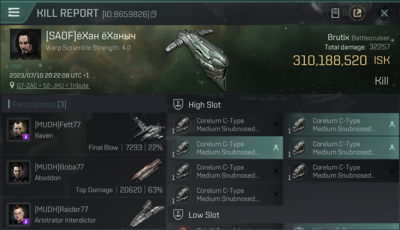Select participant Boba77 with Abaddon
Image resolution: width=400 pixels, height=230 pixels.
click(x=84, y=176)
